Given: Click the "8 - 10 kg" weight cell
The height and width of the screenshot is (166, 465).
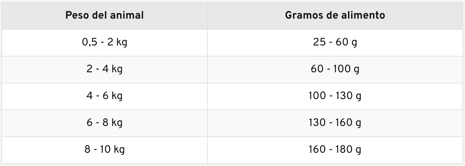Looking at the screenshot, I should click(104, 149).
